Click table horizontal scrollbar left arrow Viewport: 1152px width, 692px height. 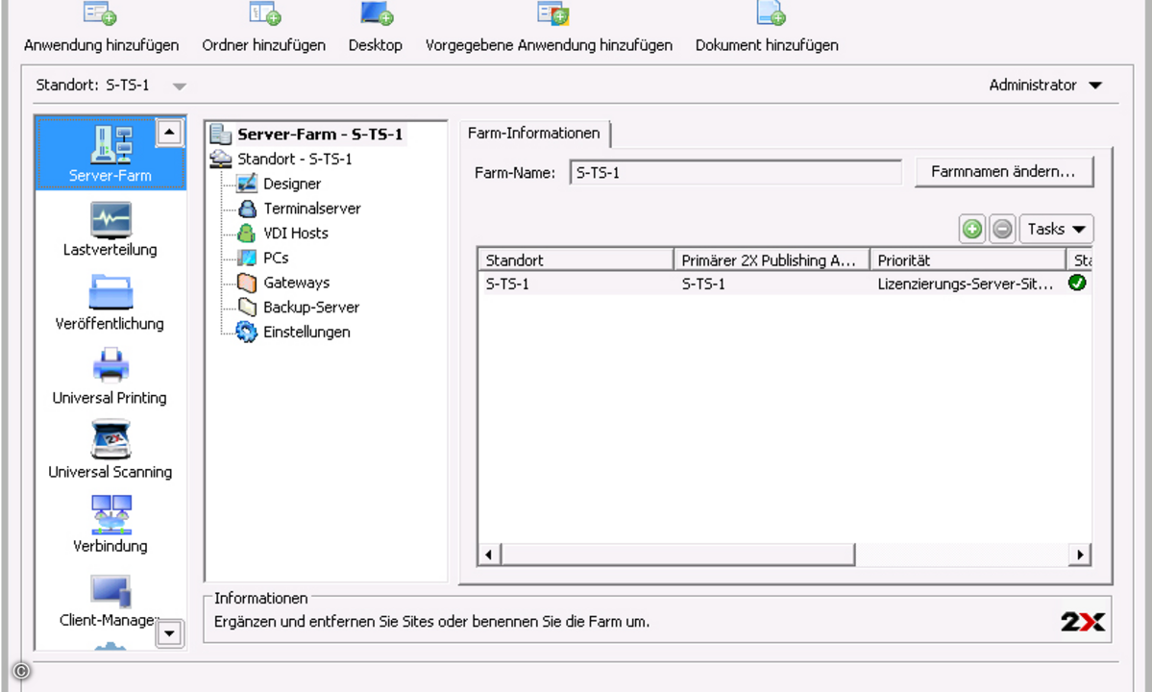click(x=489, y=555)
